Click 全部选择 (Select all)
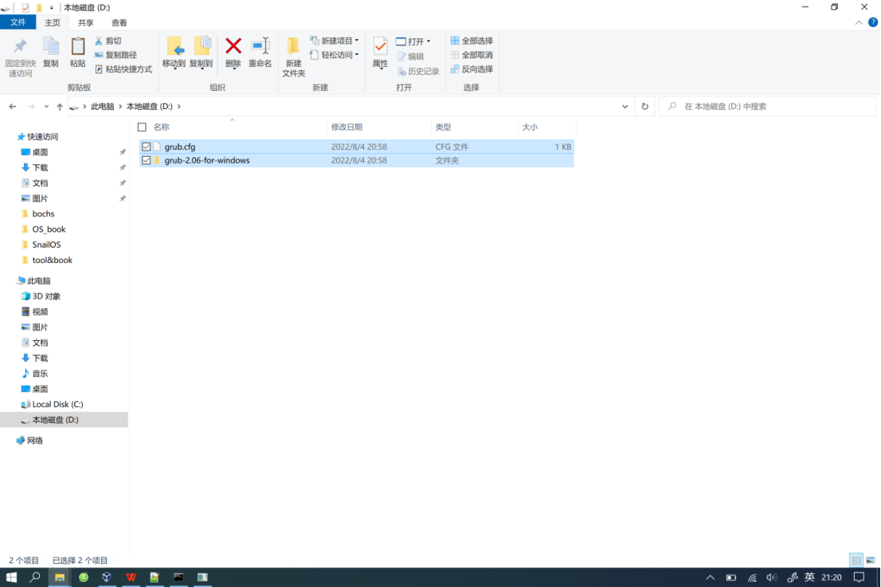The image size is (881, 587). pos(472,41)
